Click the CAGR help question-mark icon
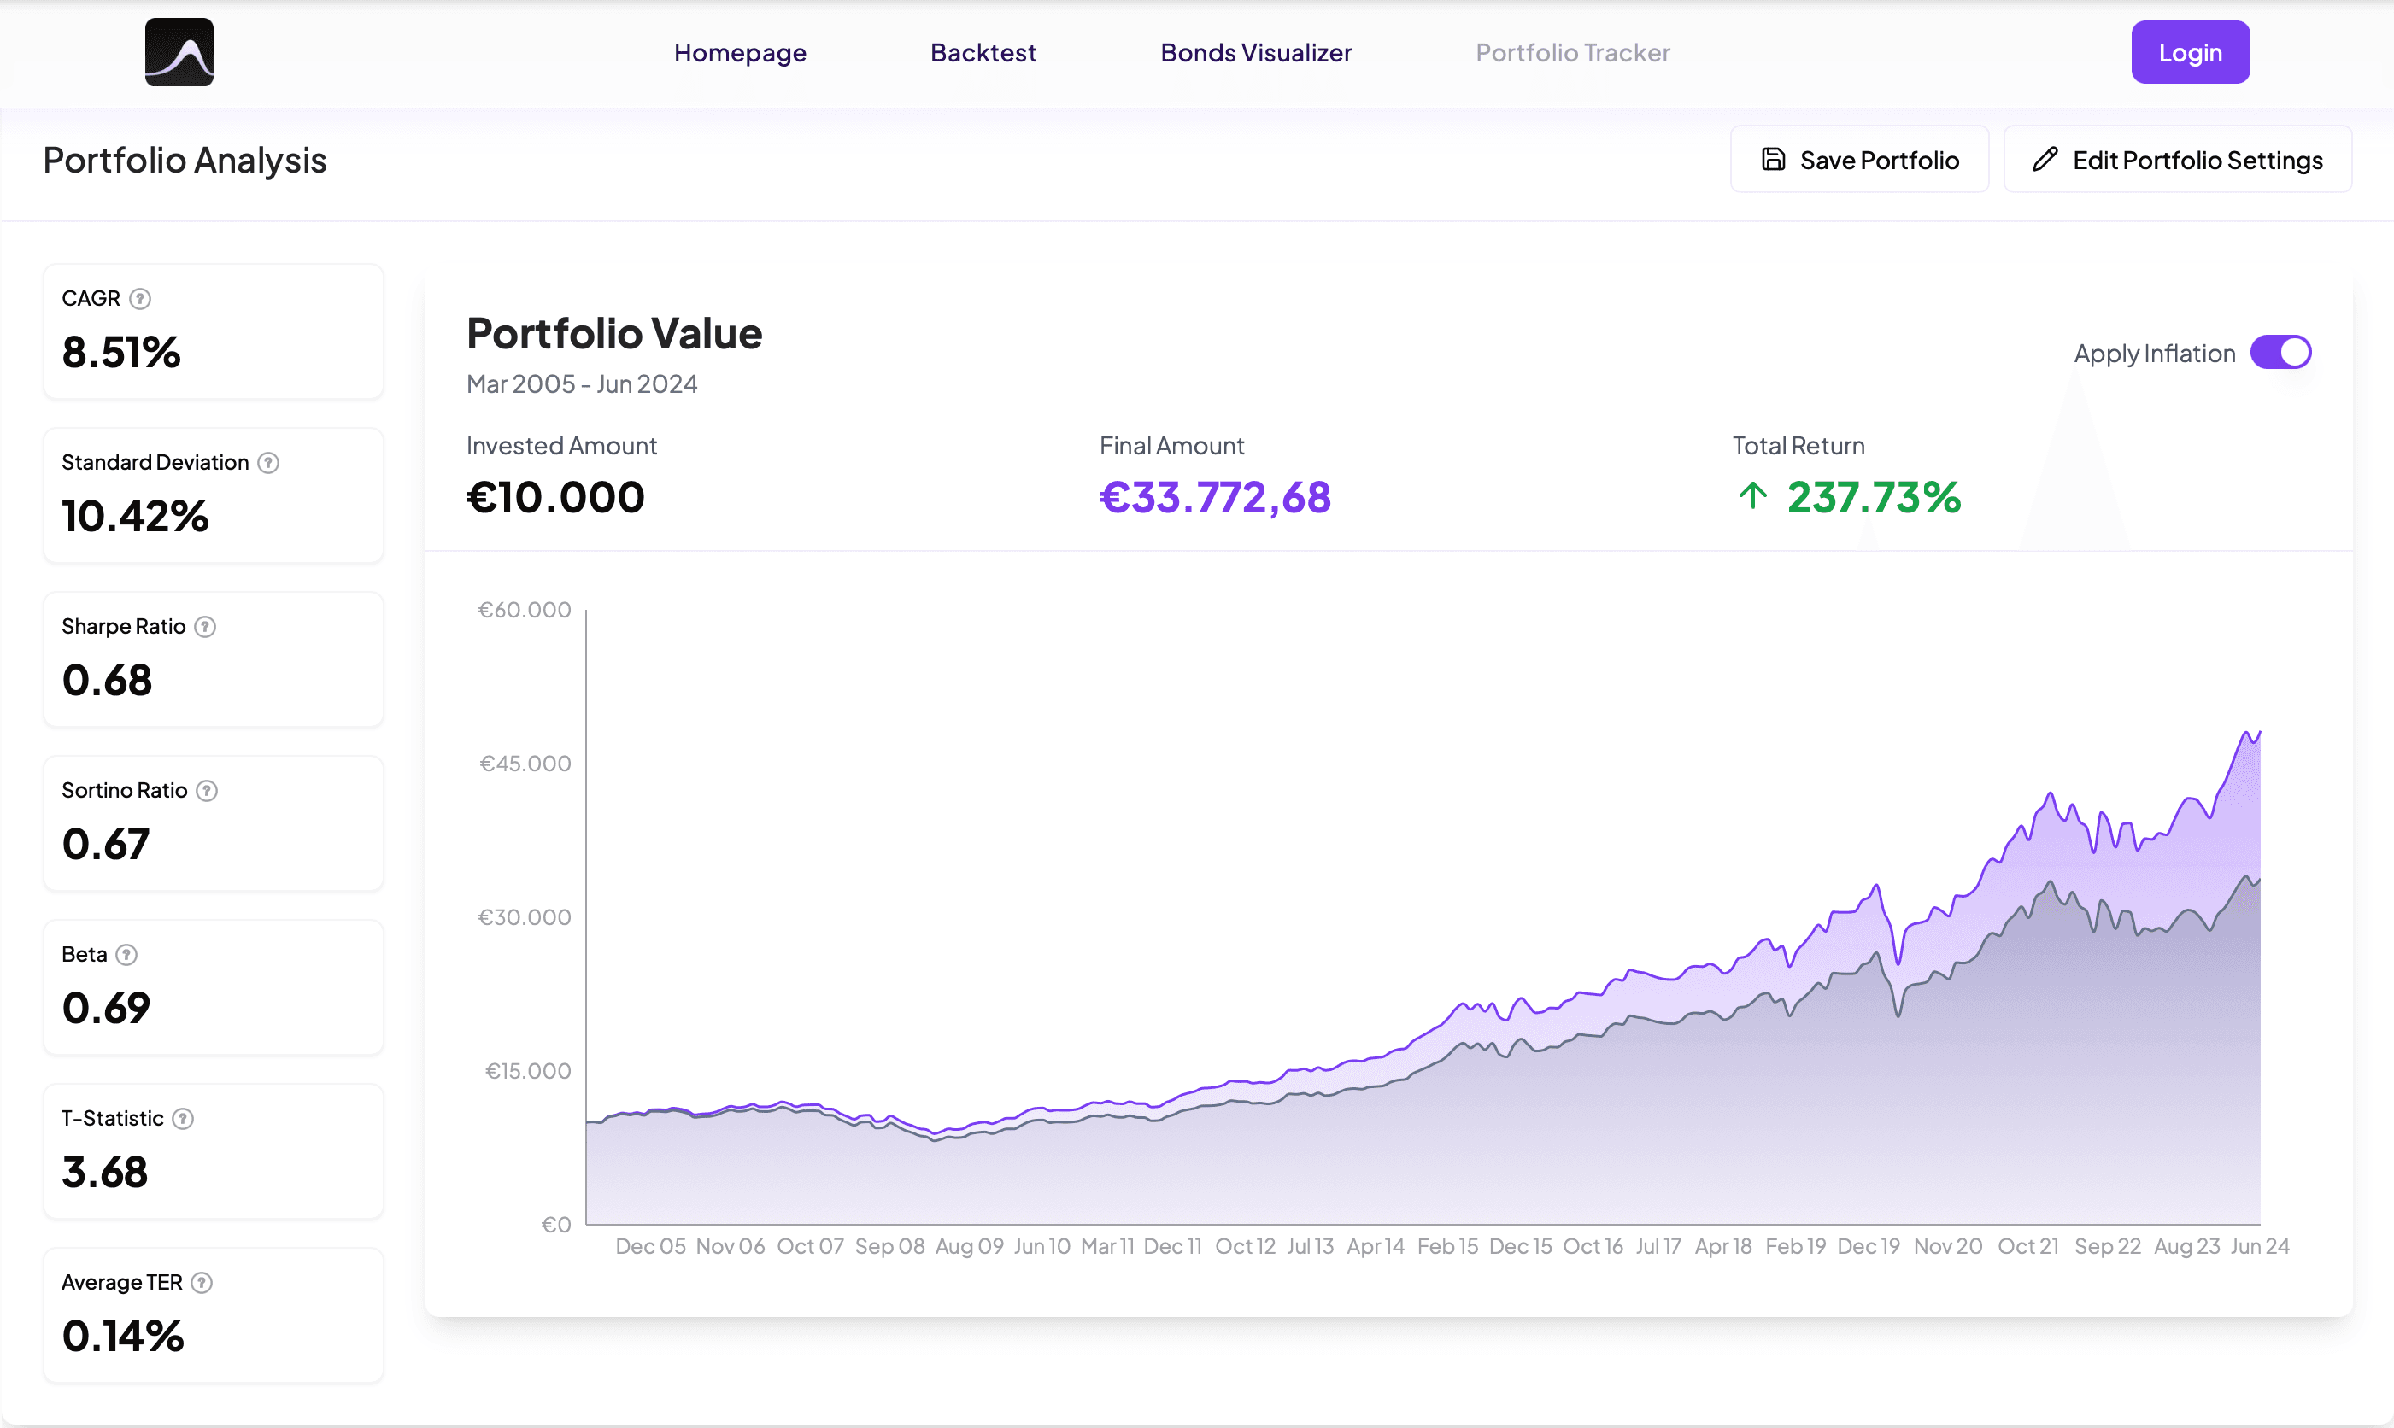Screen dimensions: 2394x1428 (140, 298)
